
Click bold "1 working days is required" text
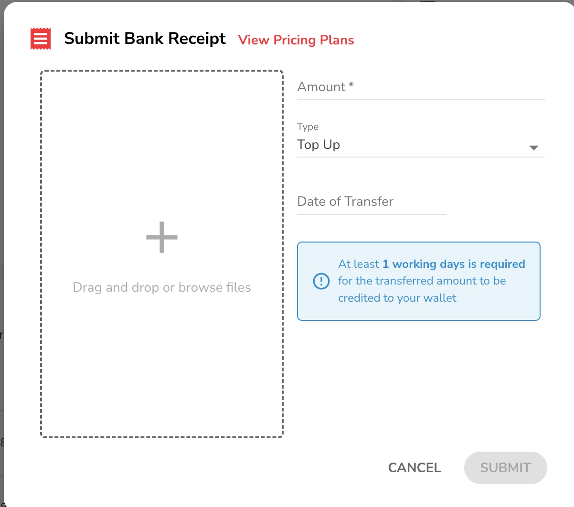(454, 264)
